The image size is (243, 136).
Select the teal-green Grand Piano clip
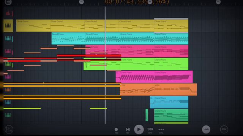[171, 115]
